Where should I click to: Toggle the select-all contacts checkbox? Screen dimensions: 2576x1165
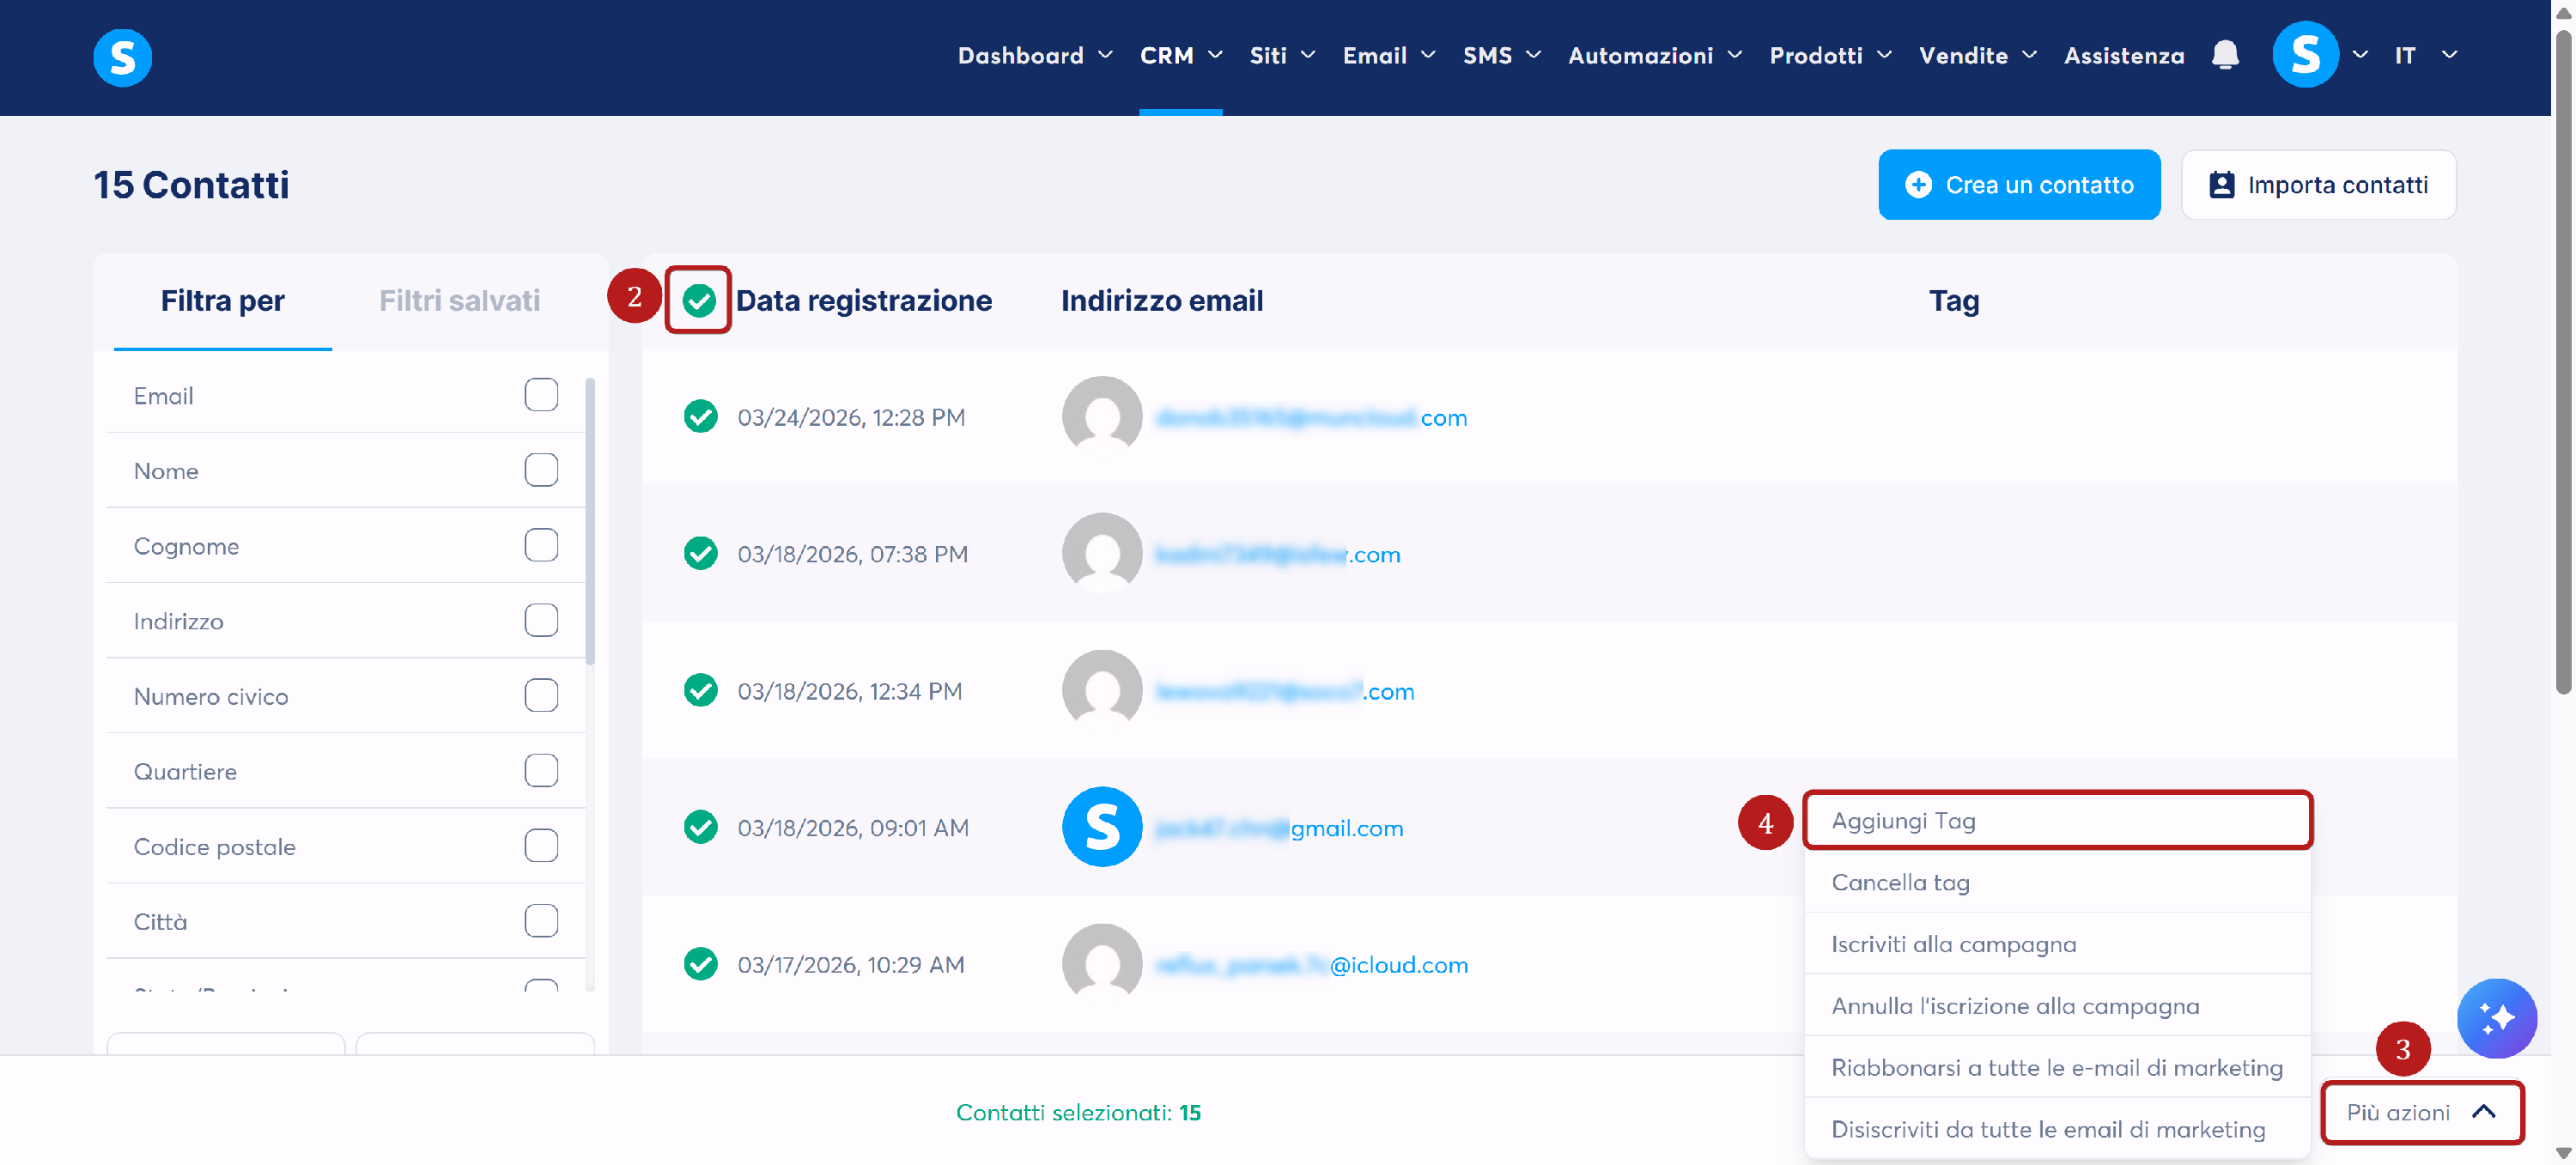point(698,300)
